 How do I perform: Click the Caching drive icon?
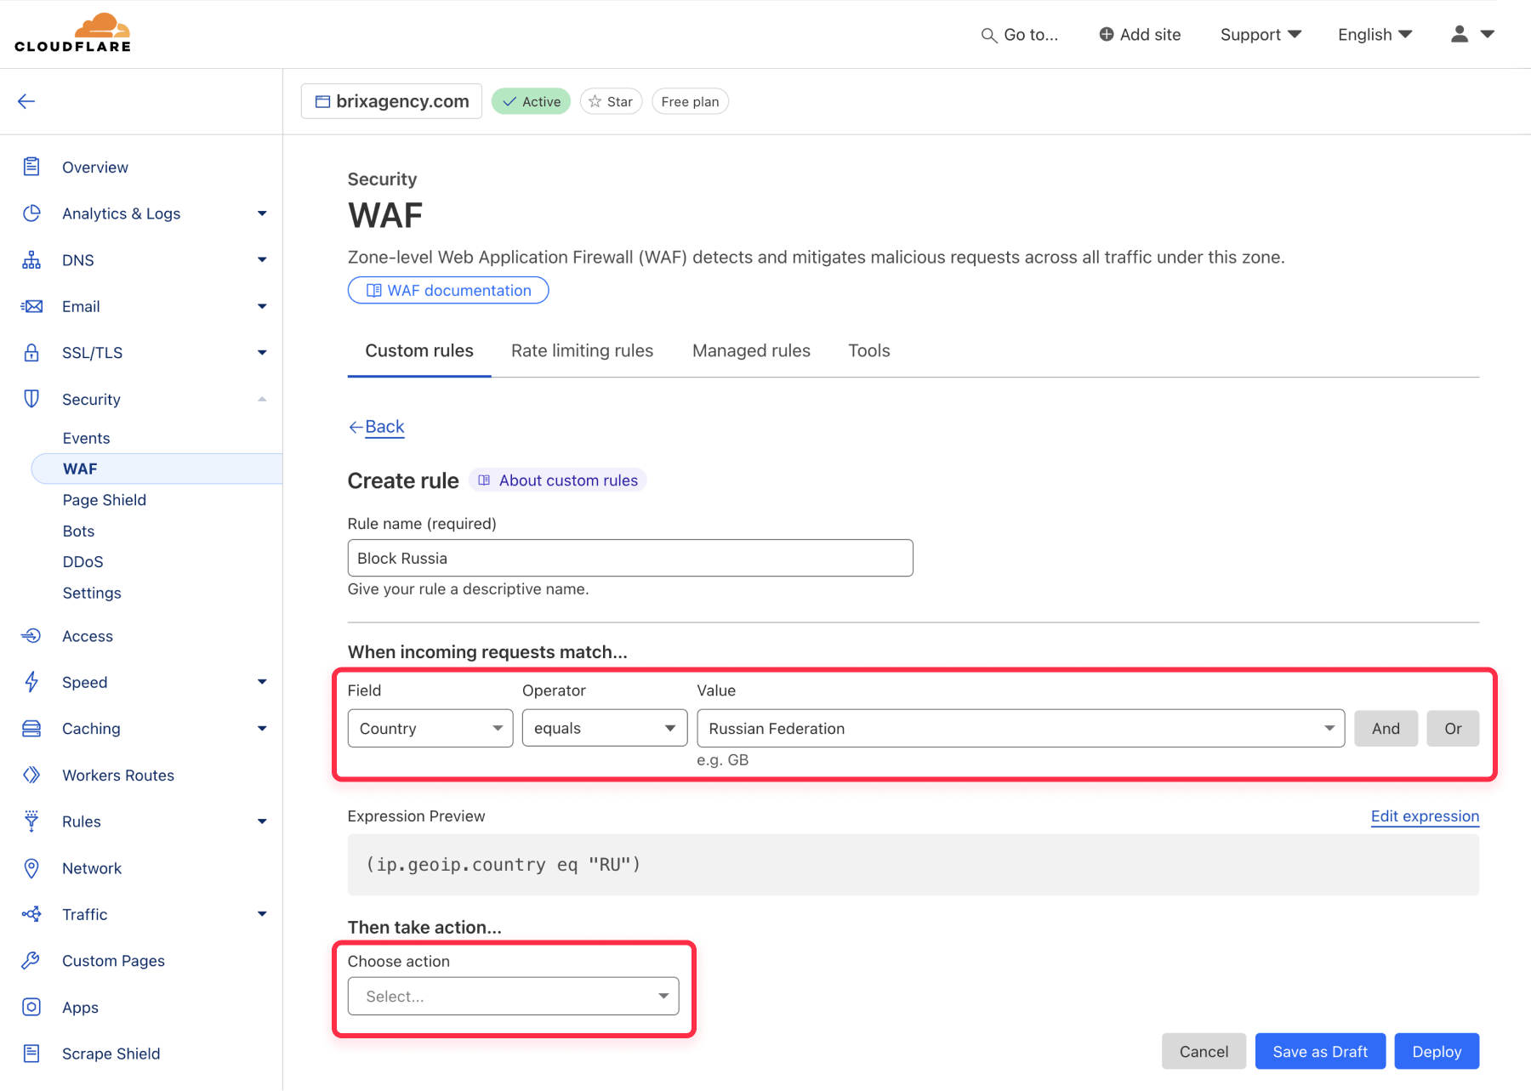point(31,729)
